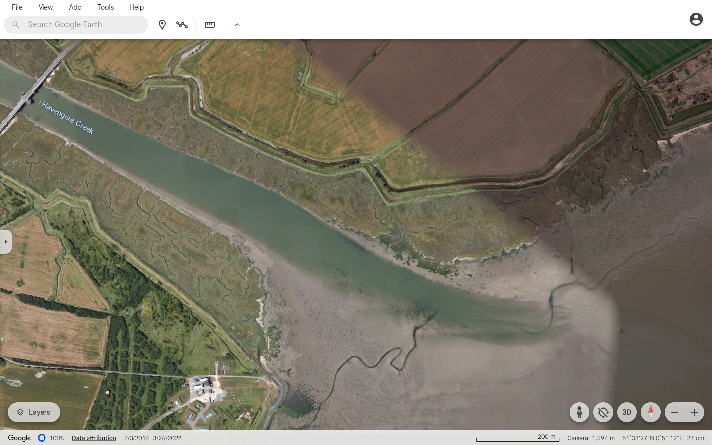Activate Street View pegman
The width and height of the screenshot is (712, 445).
coord(579,412)
